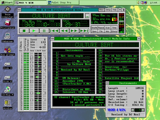Skip to next song in playlist

pyautogui.click(x=84, y=31)
